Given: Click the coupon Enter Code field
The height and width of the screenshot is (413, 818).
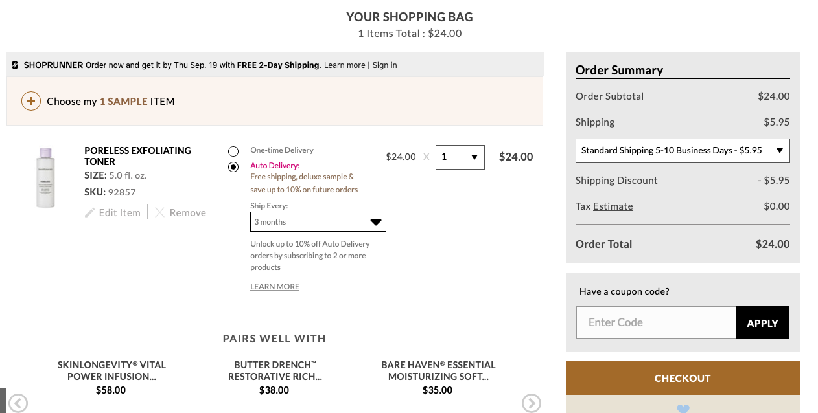Looking at the screenshot, I should (x=656, y=322).
